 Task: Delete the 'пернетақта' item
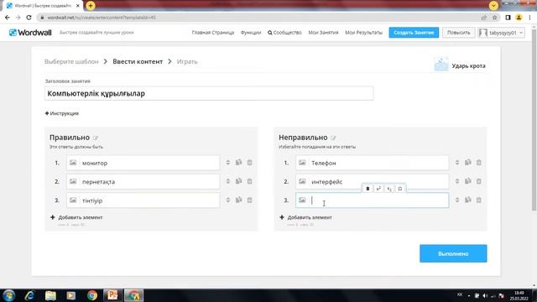coord(250,181)
